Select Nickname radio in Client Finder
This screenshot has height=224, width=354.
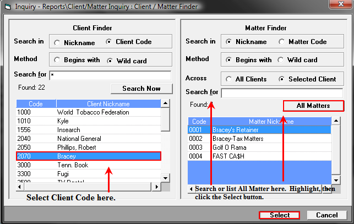[58, 42]
